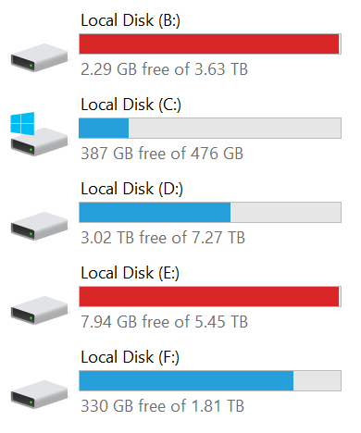Click the Local Disk (C:) label
This screenshot has height=433, width=361.
tap(131, 105)
